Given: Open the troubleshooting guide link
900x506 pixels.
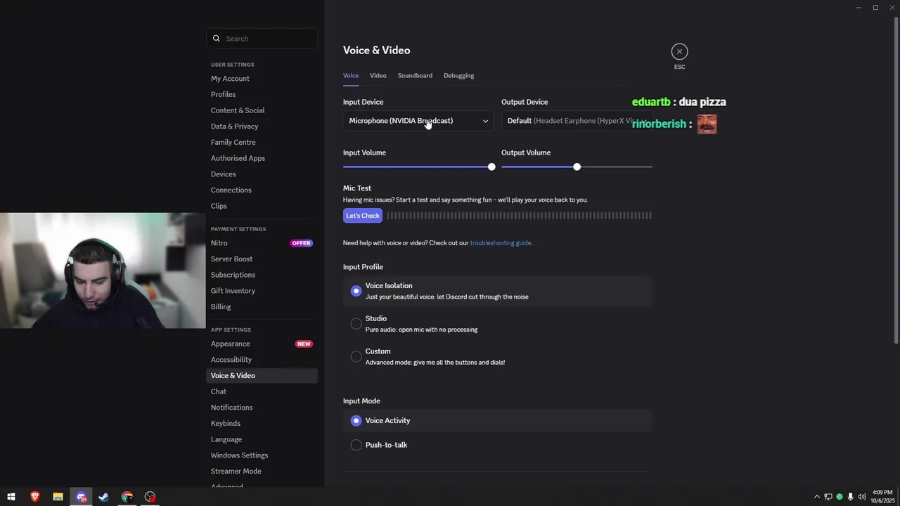Looking at the screenshot, I should (501, 243).
